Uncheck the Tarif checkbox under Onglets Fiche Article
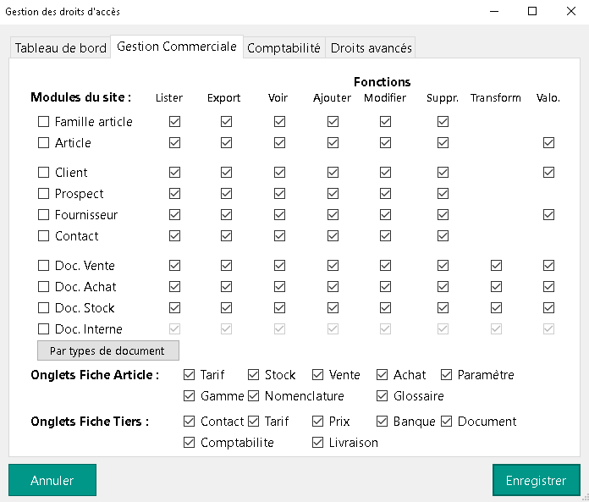 coord(190,375)
